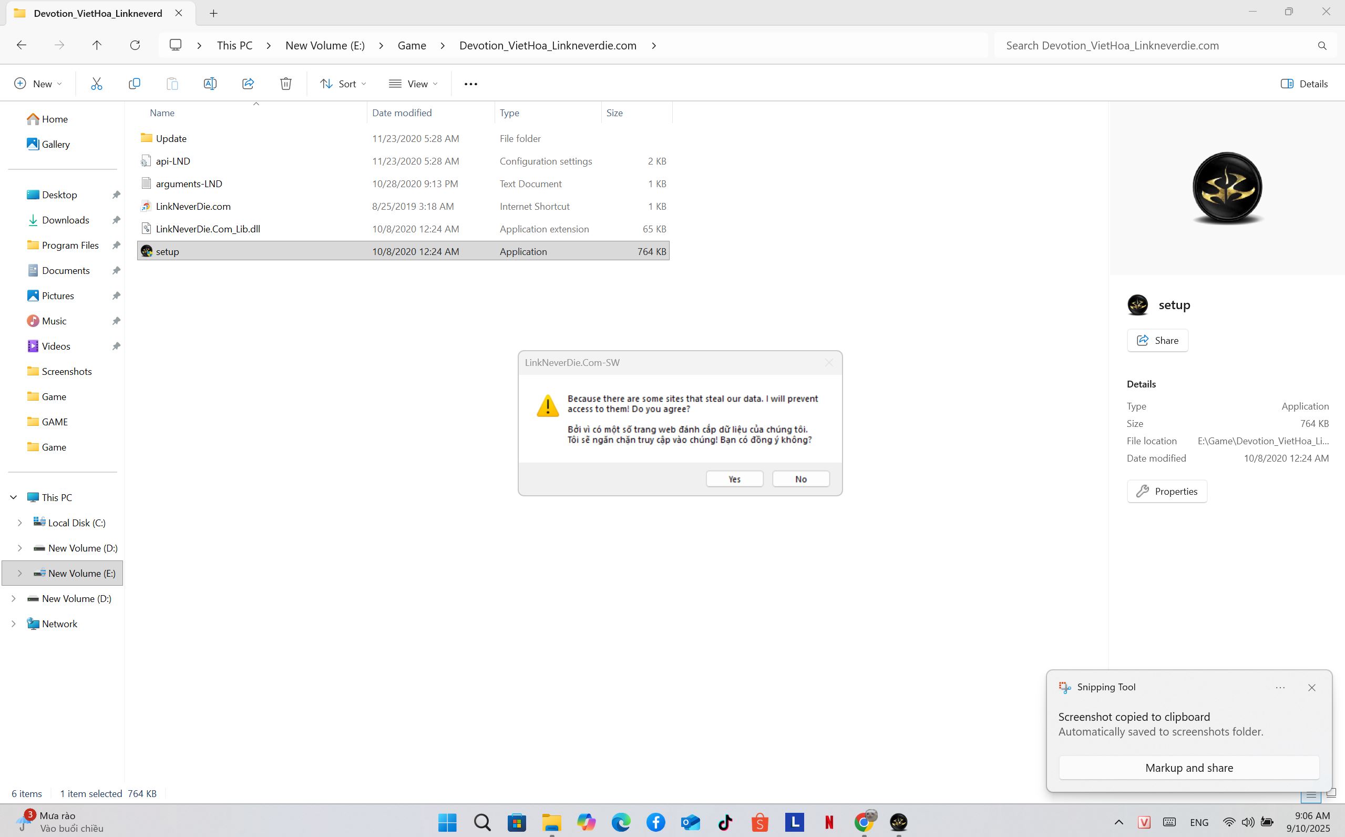Click Yes in the LinkNeverDie dialog
This screenshot has height=837, width=1345.
click(x=734, y=479)
